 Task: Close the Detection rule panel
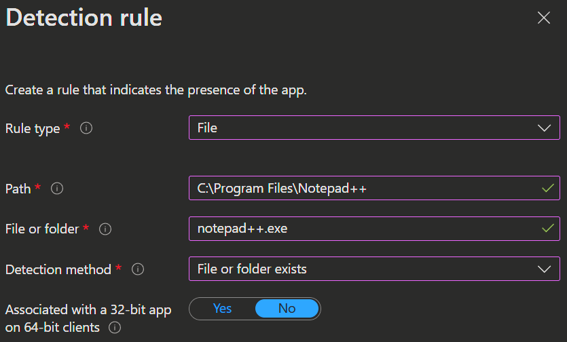point(543,18)
